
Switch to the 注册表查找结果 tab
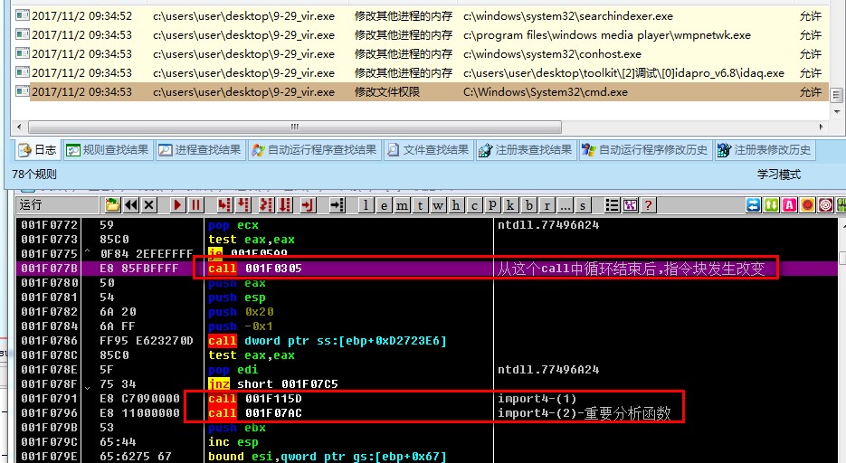[x=525, y=150]
